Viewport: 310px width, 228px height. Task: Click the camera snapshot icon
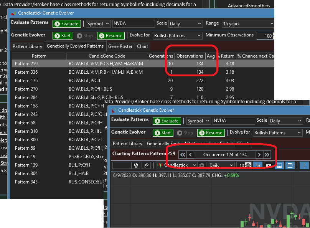(x=268, y=165)
